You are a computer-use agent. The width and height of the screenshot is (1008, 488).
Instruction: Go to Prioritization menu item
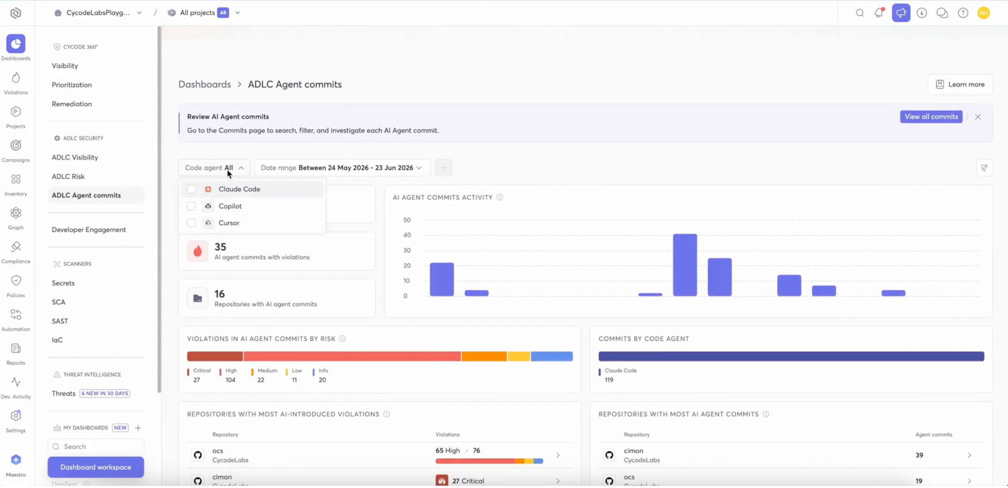(72, 85)
